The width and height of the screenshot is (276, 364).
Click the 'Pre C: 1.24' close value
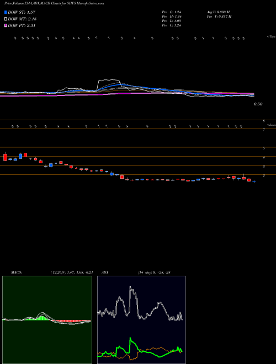tap(172, 25)
